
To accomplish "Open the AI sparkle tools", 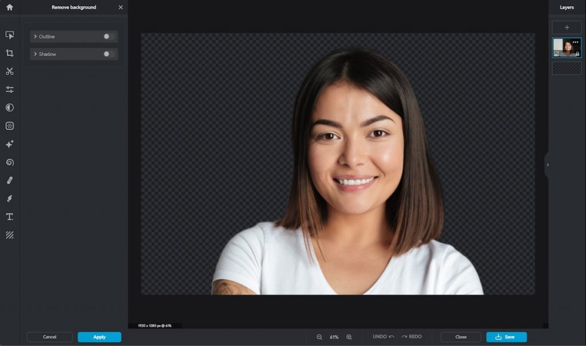I will click(x=10, y=144).
